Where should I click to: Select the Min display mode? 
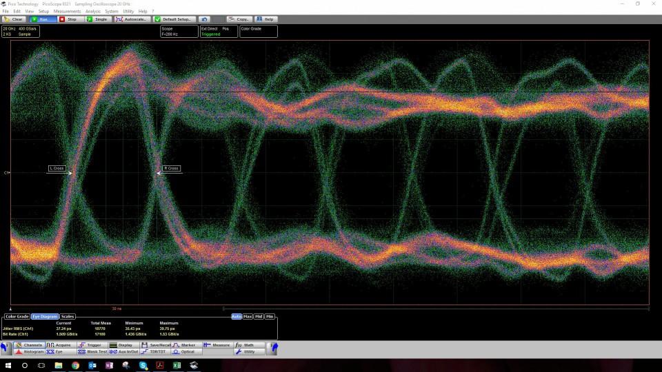(x=270, y=316)
